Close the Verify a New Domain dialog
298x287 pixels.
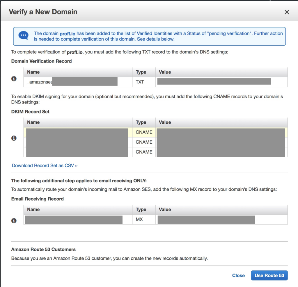[287, 12]
